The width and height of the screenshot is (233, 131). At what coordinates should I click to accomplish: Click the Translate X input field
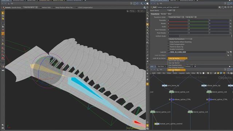(178, 20)
